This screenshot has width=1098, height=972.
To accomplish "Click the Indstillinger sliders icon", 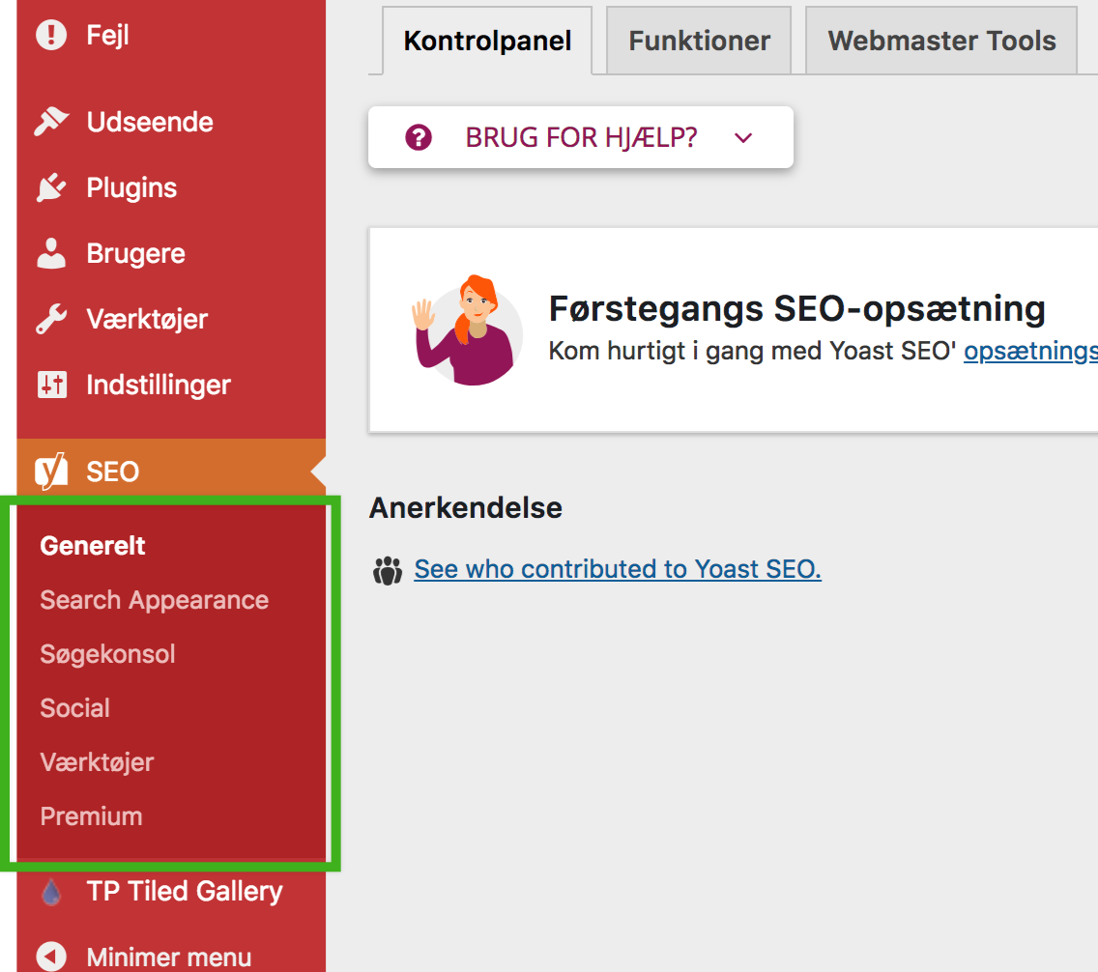I will [51, 385].
